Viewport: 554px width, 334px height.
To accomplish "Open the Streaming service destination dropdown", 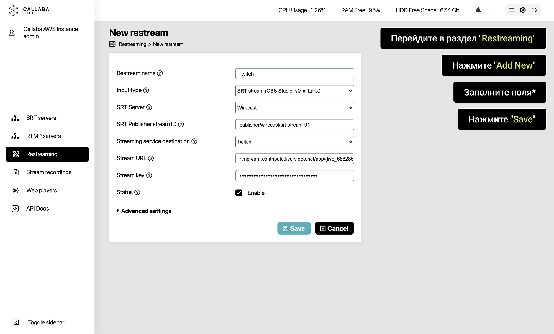I will tap(295, 142).
